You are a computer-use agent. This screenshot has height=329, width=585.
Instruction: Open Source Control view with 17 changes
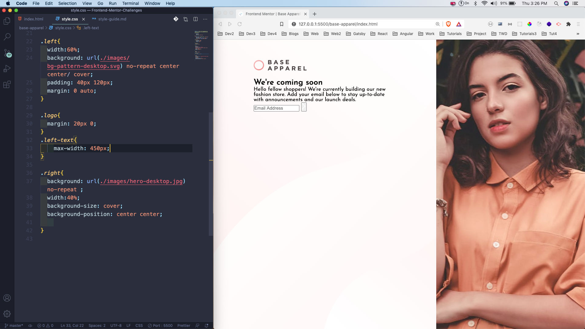7,53
